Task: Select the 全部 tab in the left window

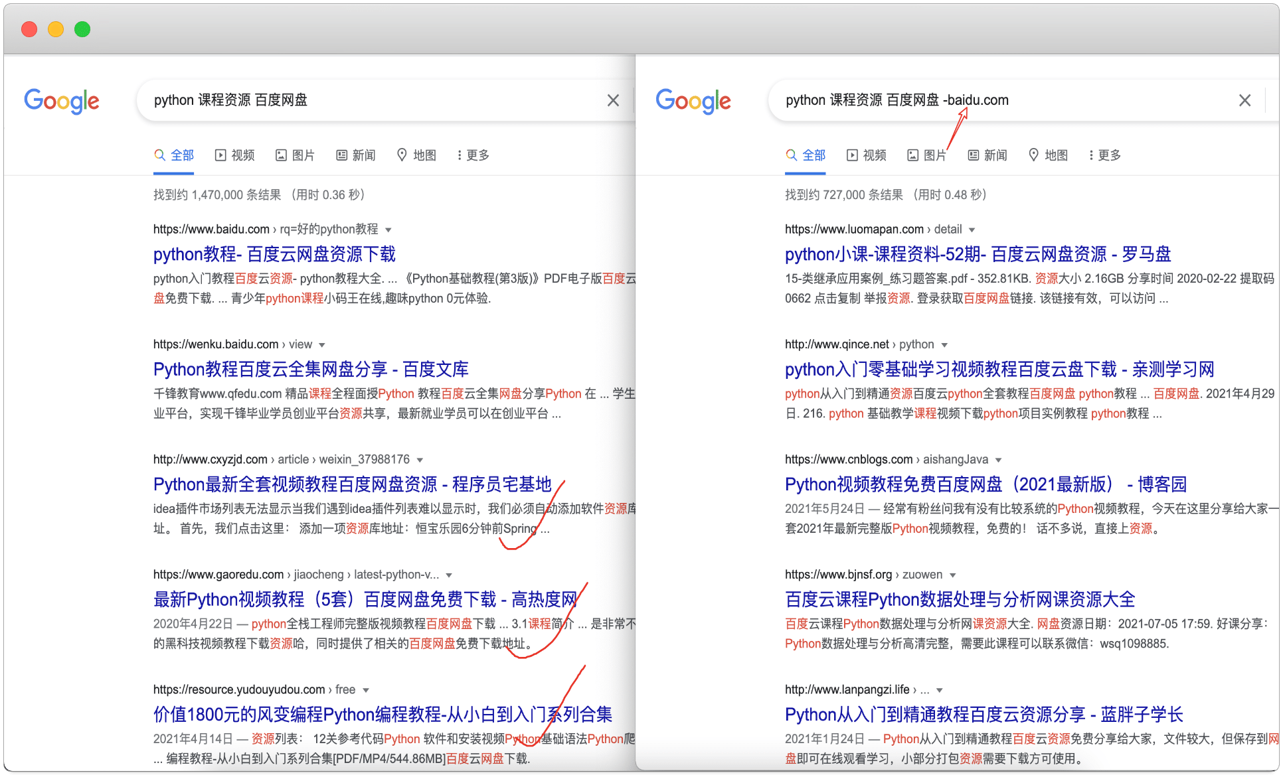Action: pos(174,155)
